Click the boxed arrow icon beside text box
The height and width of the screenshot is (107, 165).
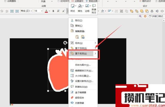[x=17, y=11]
